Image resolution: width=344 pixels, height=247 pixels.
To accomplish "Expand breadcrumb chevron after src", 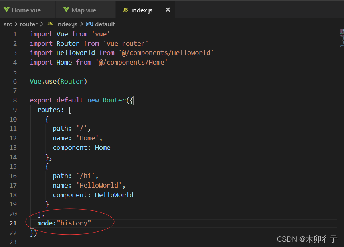I will [16, 24].
